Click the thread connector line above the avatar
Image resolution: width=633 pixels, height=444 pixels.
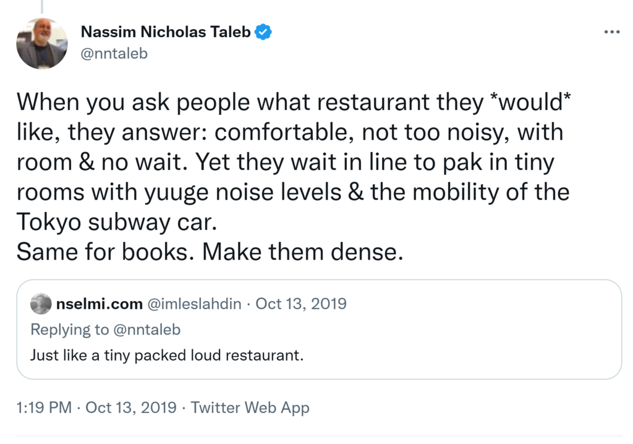41,6
